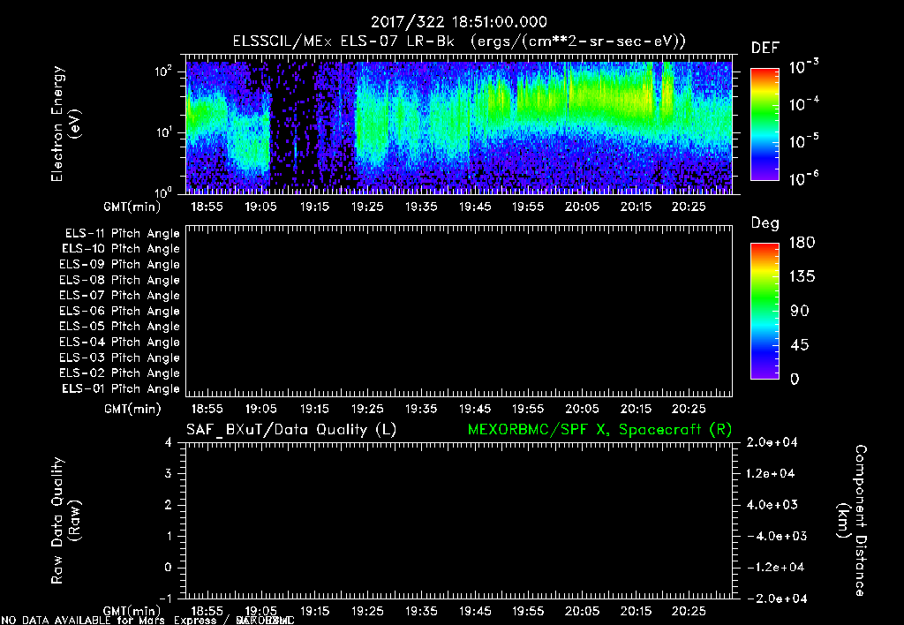This screenshot has height=625, width=904.
Task: Click the 180 value on the Deg color bar
Action: click(802, 243)
